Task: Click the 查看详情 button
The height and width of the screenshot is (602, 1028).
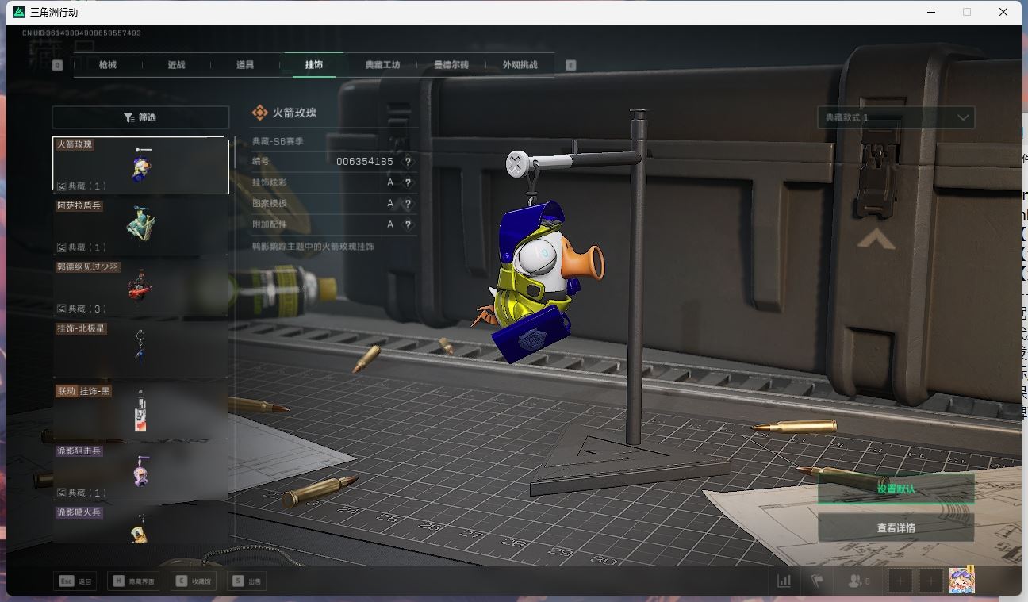Action: click(896, 527)
